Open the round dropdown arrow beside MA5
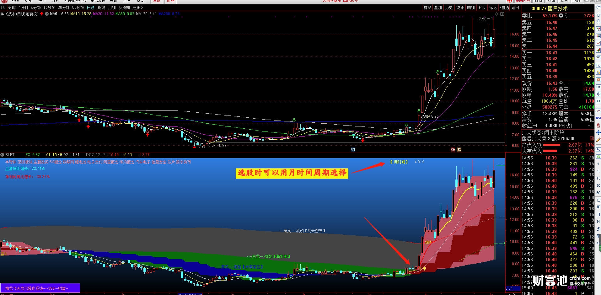The image size is (601, 295). coord(47,14)
